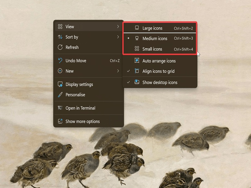
Task: Click the four-squares icon beside Small icons
Action: (137, 49)
